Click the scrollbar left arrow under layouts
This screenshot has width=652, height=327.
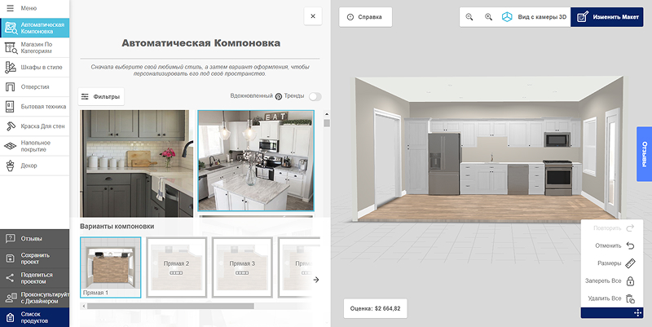84,306
